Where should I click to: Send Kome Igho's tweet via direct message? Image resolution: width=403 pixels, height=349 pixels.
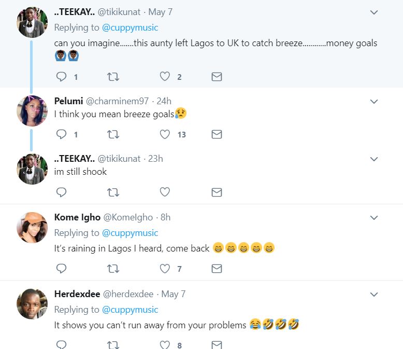[217, 269]
